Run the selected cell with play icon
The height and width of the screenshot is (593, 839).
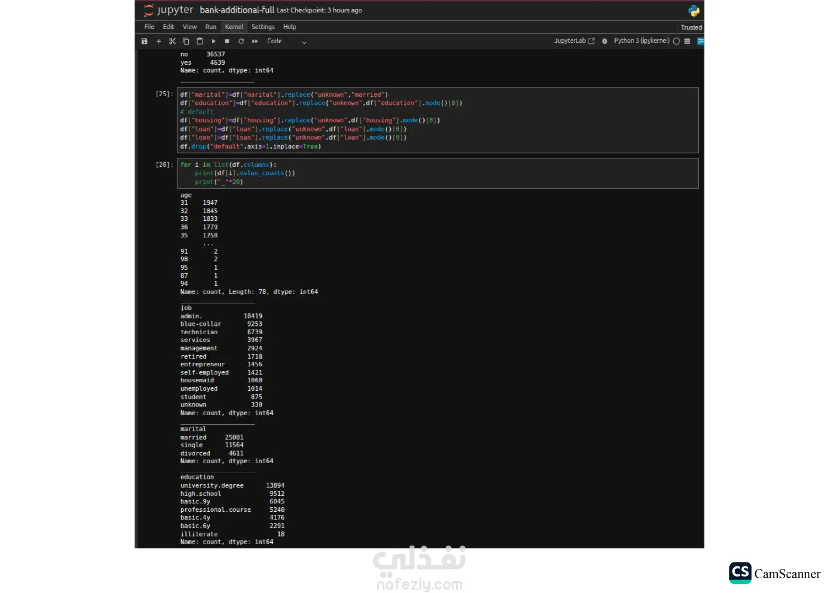[214, 41]
